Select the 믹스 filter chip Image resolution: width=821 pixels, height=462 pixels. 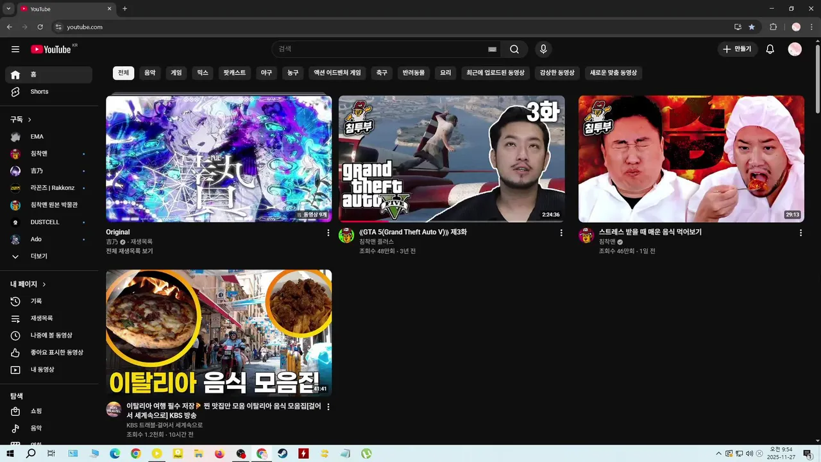pyautogui.click(x=203, y=73)
